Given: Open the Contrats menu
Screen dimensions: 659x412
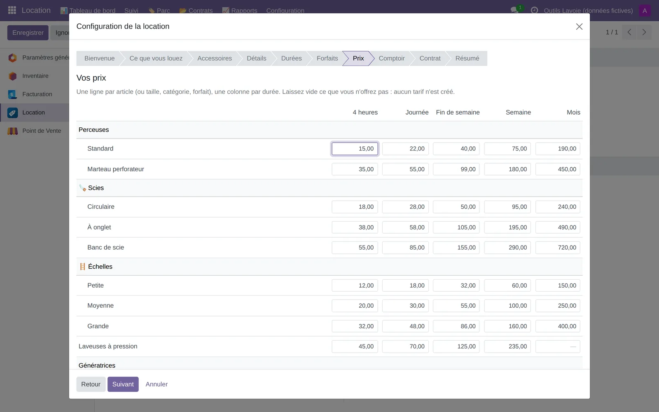Looking at the screenshot, I should [x=196, y=11].
